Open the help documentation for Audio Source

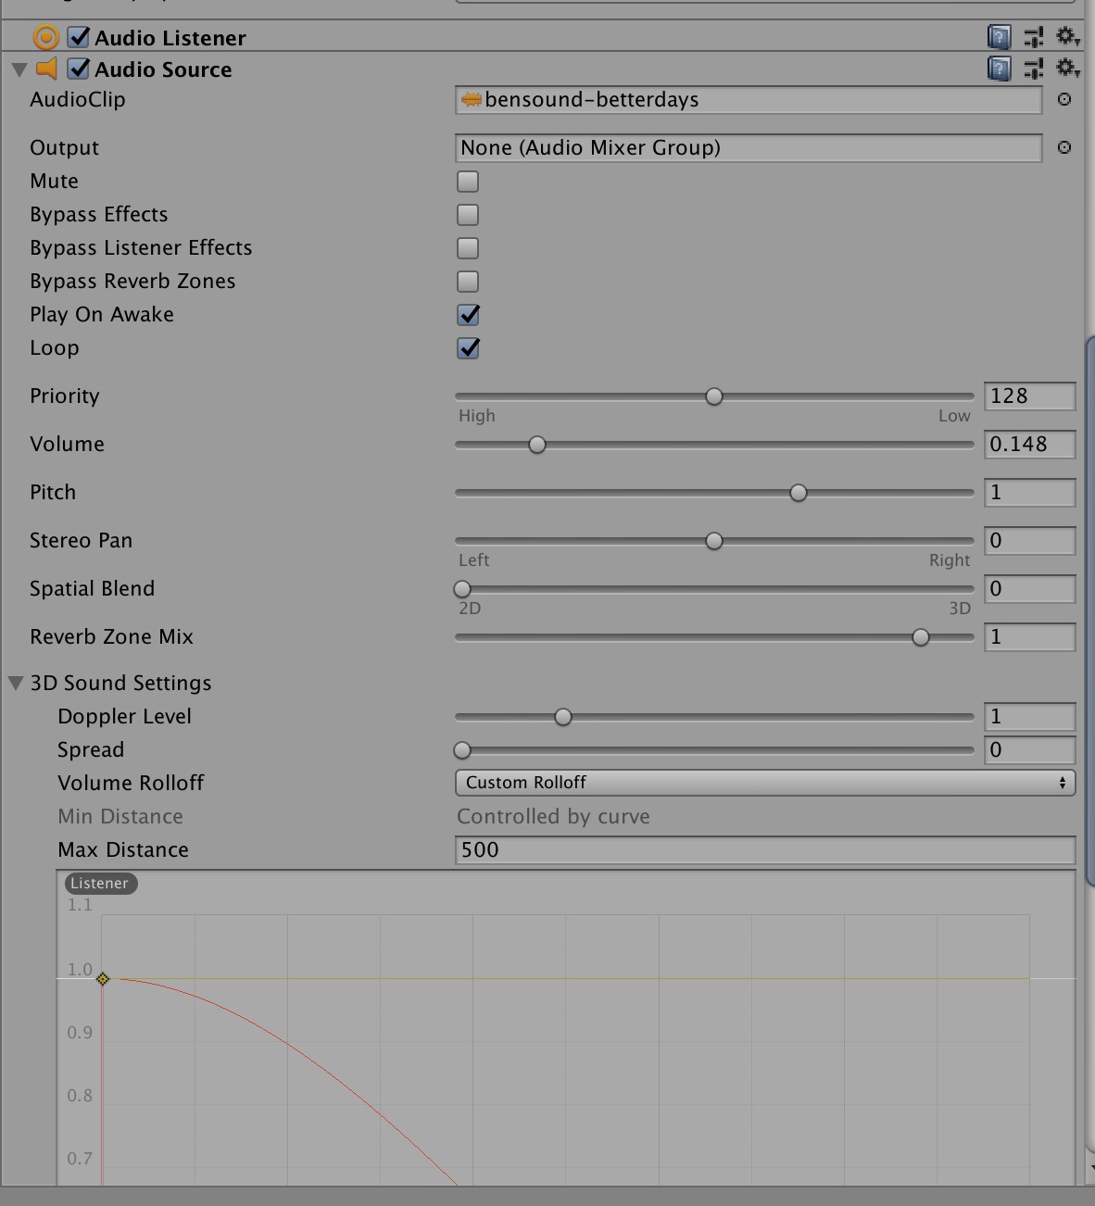pos(999,69)
